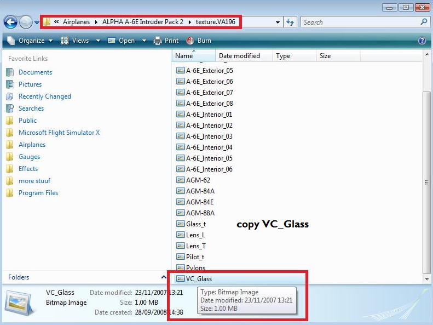433x325 pixels.
Task: Click the Forward navigation arrow button
Action: coord(26,22)
